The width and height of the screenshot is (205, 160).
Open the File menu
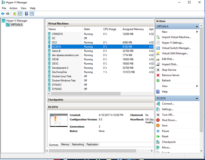click(x=4, y=8)
